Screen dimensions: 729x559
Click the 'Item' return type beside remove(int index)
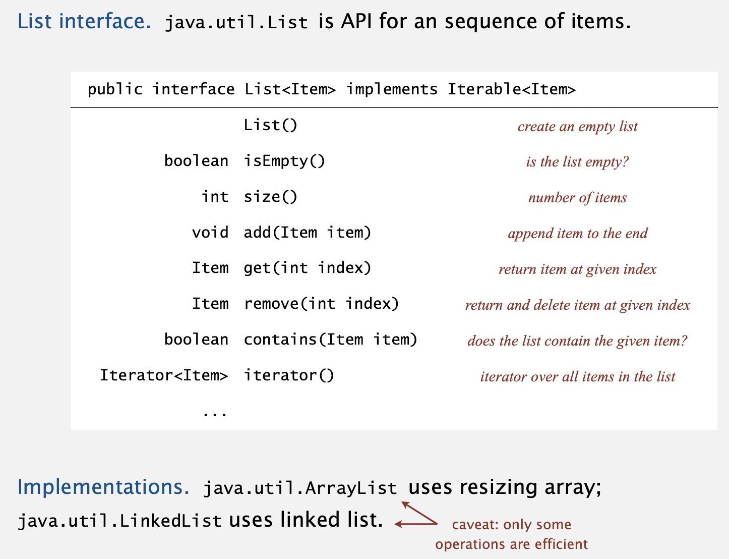(210, 304)
